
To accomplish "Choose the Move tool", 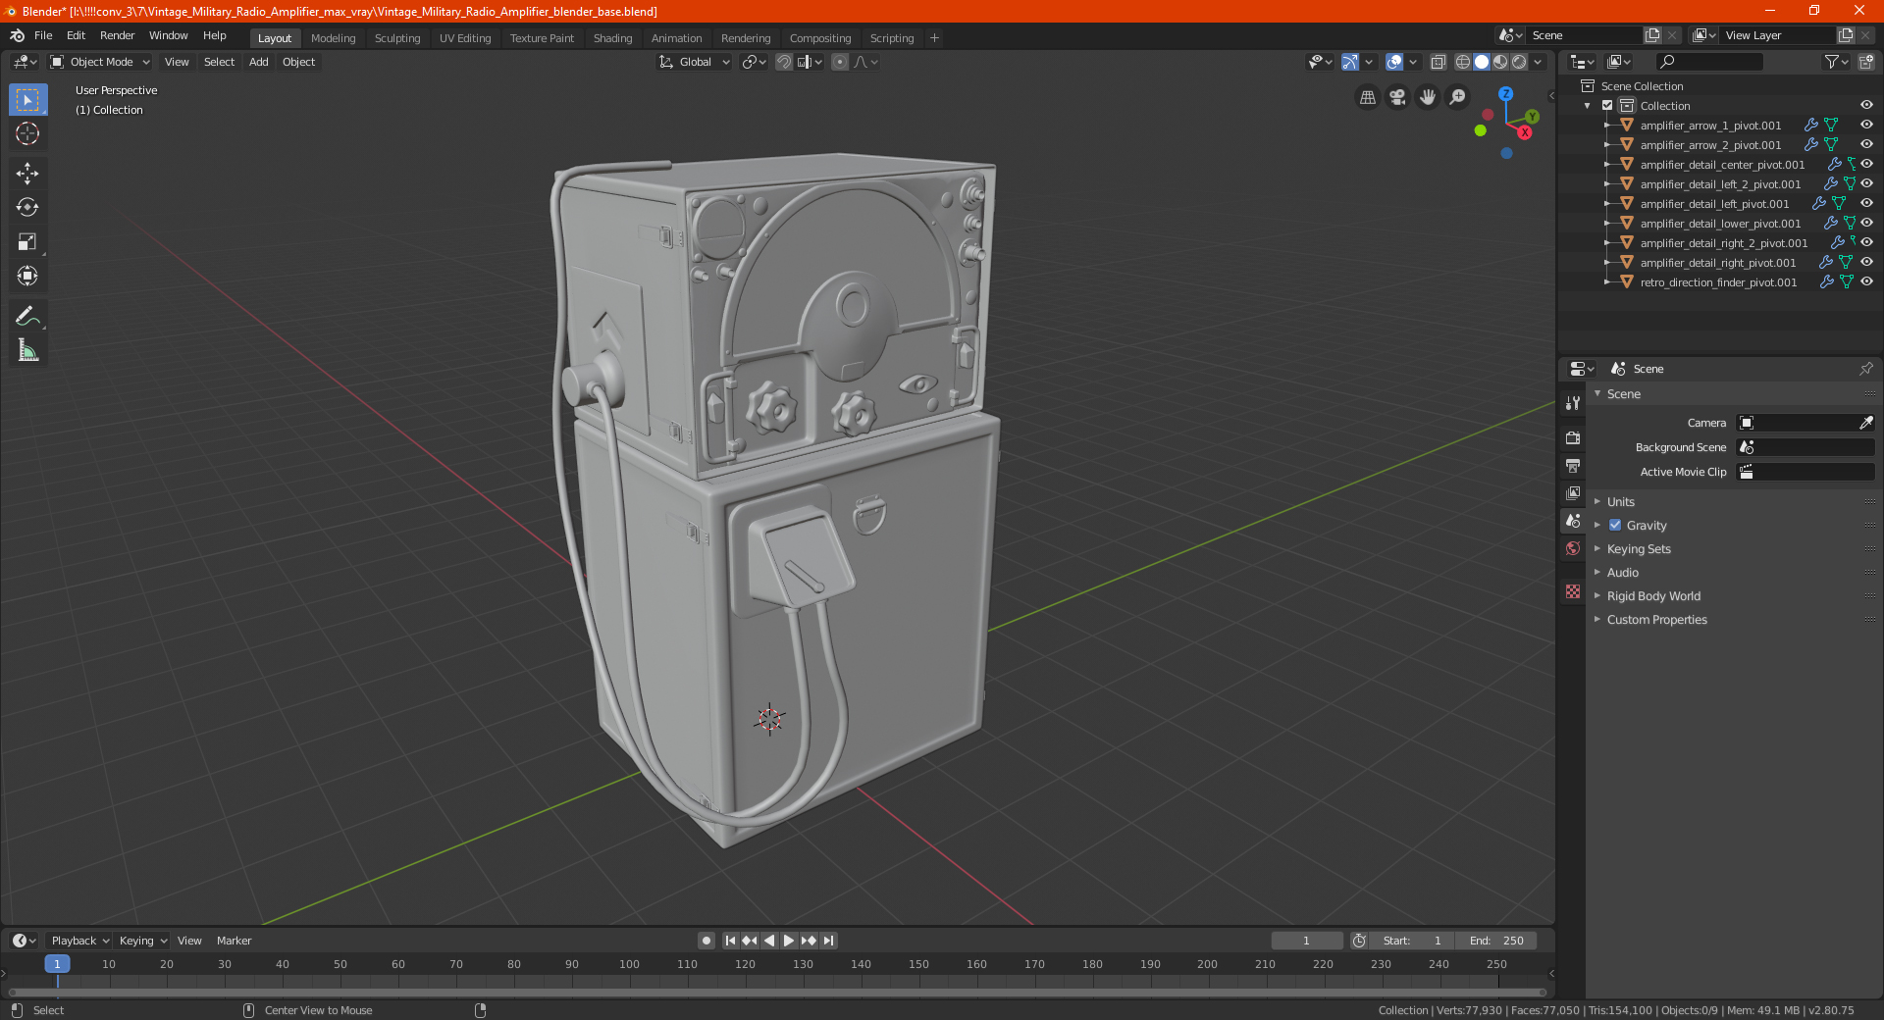I will [x=27, y=174].
